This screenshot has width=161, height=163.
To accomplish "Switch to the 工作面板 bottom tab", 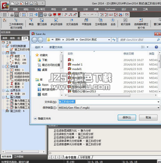I will coord(19,157).
